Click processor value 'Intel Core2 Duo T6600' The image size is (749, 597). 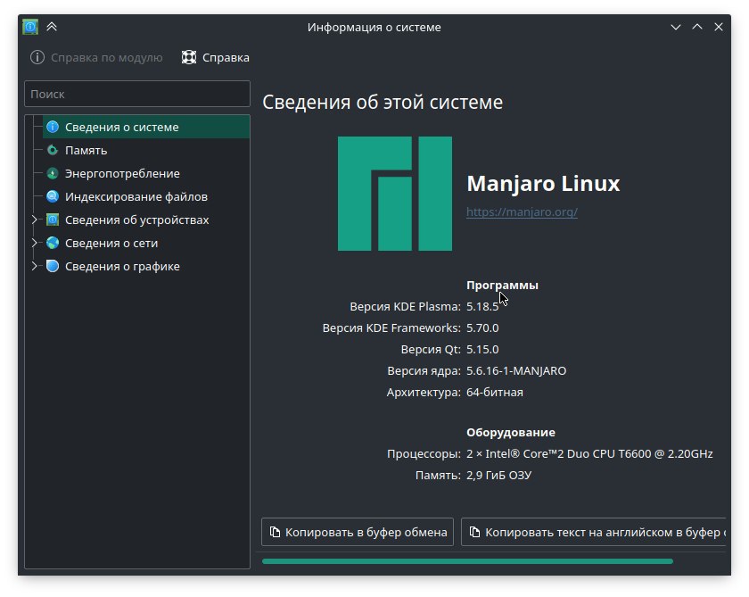589,453
